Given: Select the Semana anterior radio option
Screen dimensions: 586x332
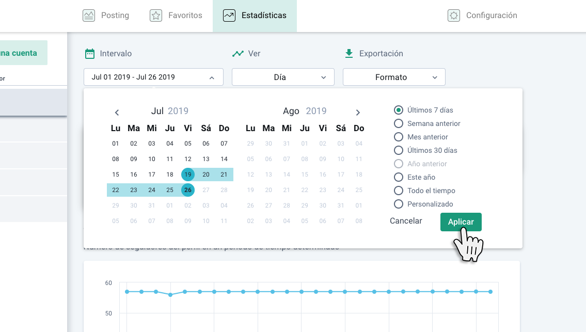Looking at the screenshot, I should (399, 123).
